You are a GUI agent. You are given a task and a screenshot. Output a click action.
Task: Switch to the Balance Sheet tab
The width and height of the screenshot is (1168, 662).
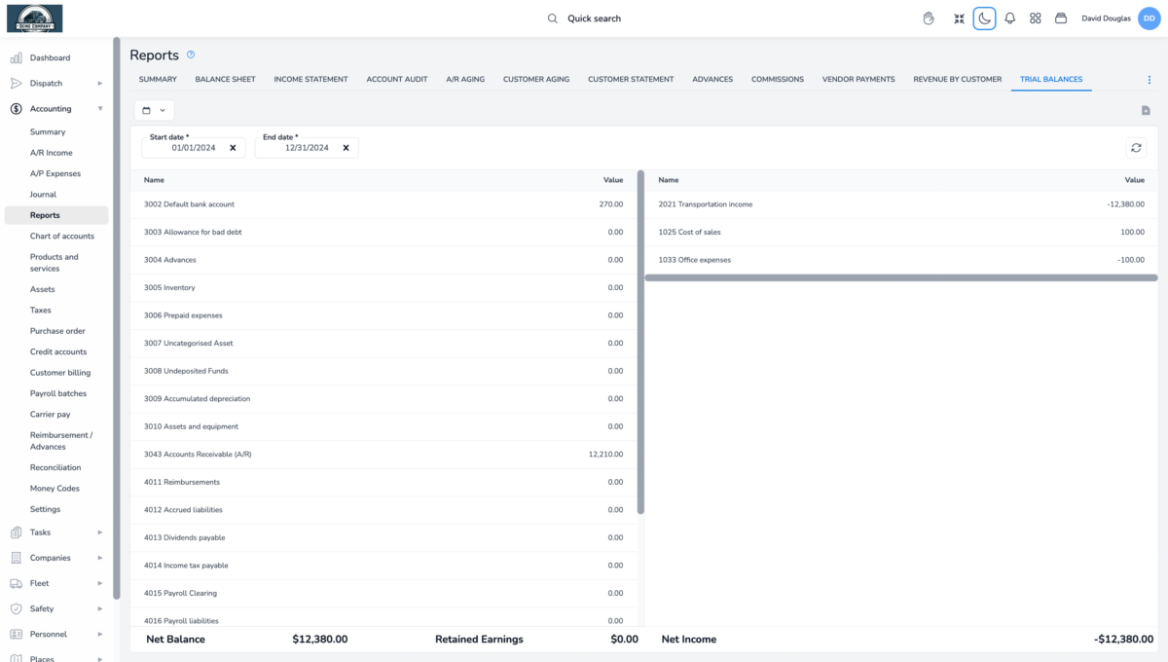tap(225, 79)
